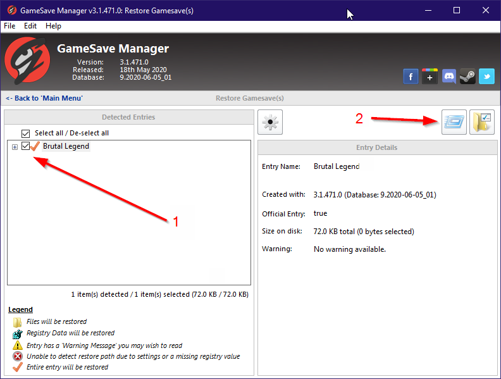Start restore with the blue restore icon
The image size is (501, 379).
tap(454, 122)
